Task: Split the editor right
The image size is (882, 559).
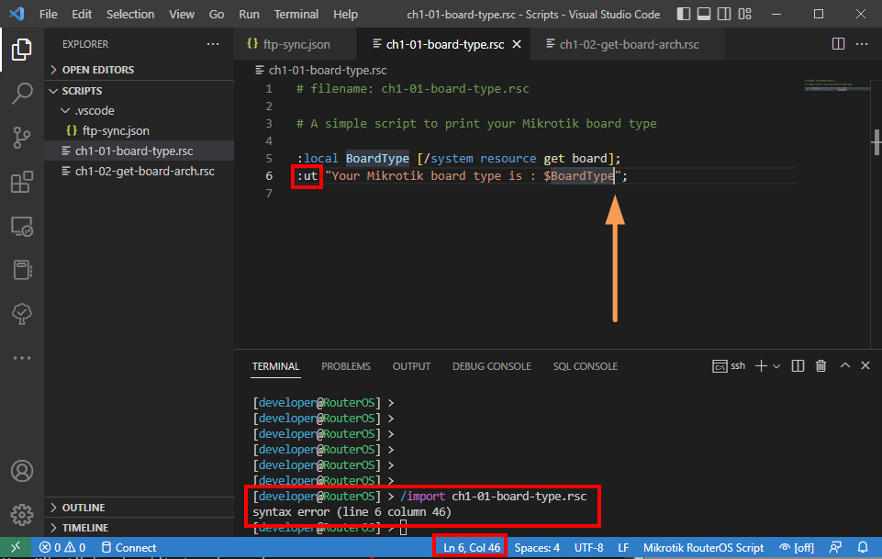Action: pos(838,44)
